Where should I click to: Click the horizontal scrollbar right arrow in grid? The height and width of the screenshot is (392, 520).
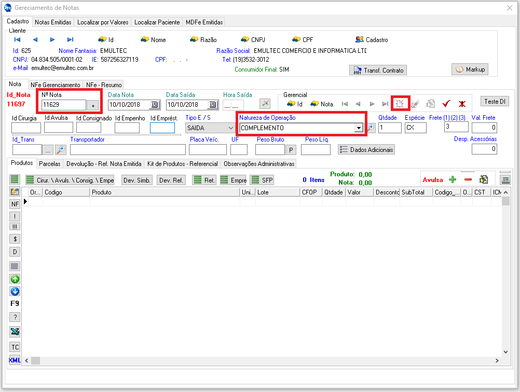pos(497,360)
